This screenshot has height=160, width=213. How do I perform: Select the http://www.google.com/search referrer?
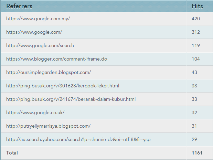click(x=40, y=46)
